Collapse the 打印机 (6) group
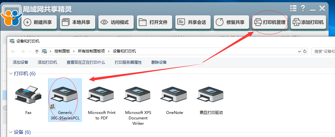335x137 pixels. pyautogui.click(x=11, y=74)
